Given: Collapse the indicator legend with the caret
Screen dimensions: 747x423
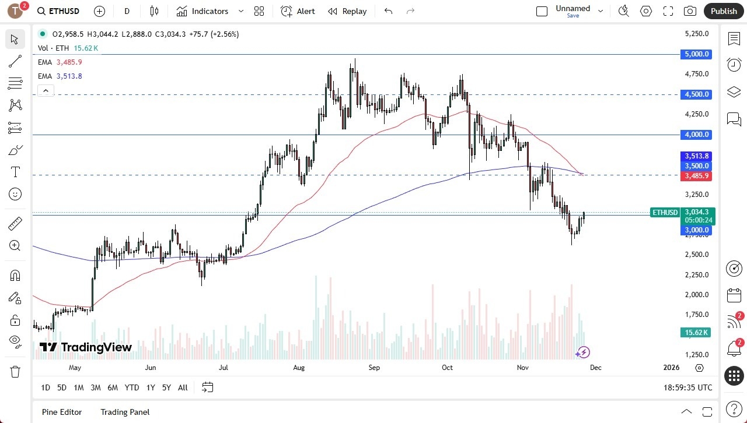Looking at the screenshot, I should point(46,90).
